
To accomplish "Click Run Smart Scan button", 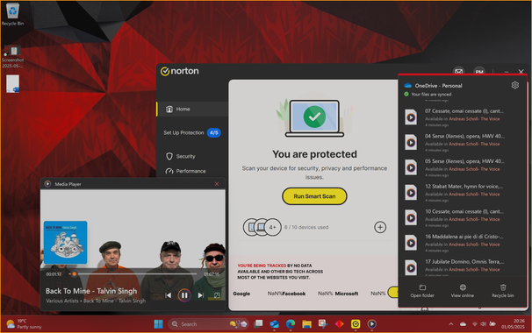I will tap(314, 196).
